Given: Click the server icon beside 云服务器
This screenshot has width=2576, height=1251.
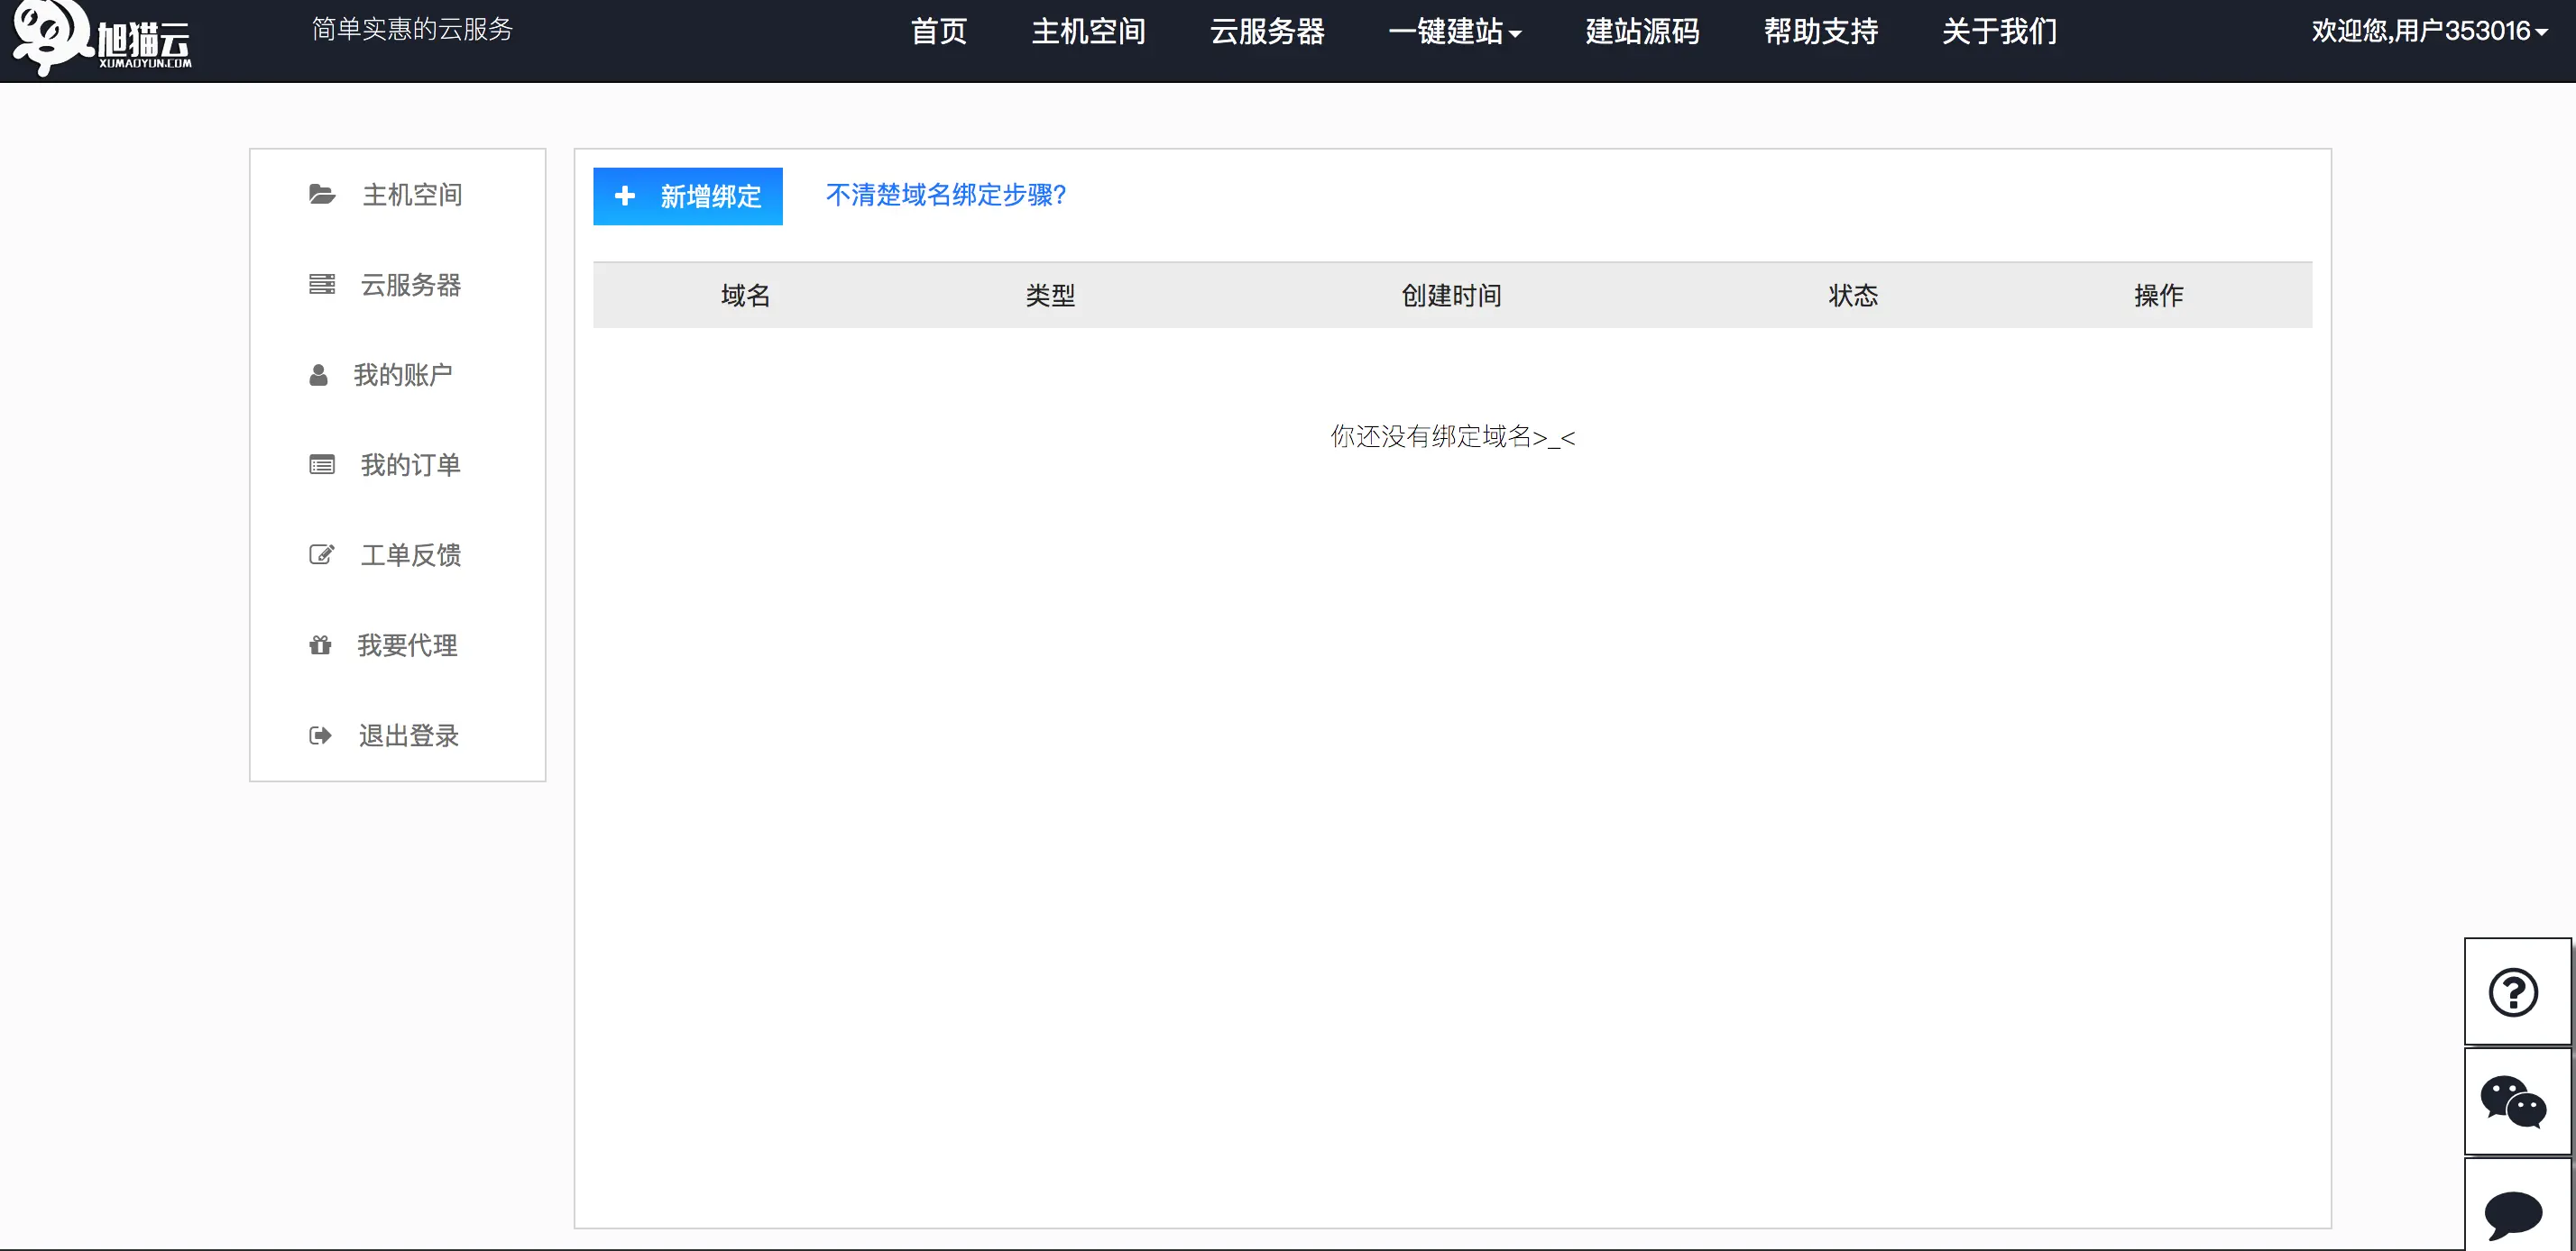Looking at the screenshot, I should 321,285.
